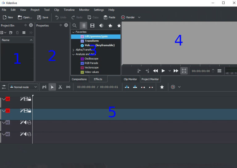Toggle the monitor edit mode icon
The width and height of the screenshot is (237, 168).
coord(184,71)
